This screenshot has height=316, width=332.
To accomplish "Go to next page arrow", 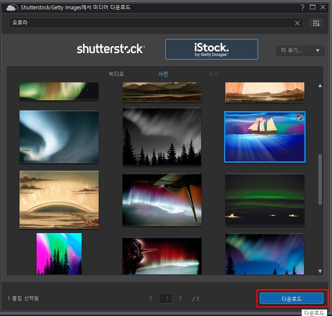I will [x=180, y=298].
